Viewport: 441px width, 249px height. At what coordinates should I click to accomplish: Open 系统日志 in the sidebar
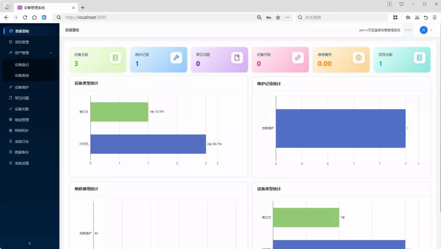coord(30,141)
